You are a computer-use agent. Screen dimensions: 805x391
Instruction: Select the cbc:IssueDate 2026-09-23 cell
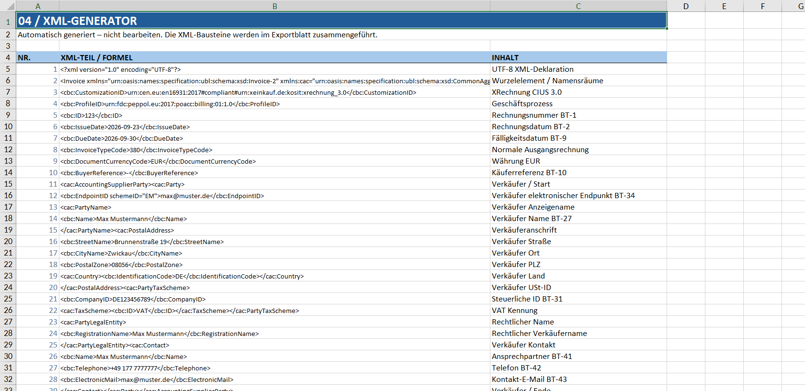click(x=275, y=127)
